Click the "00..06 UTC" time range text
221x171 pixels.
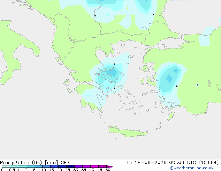(x=182, y=163)
